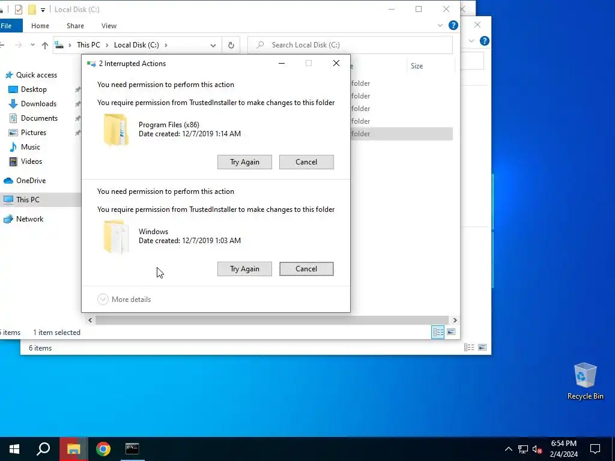Click File Explorer on the taskbar
The height and width of the screenshot is (461, 615).
74,449
